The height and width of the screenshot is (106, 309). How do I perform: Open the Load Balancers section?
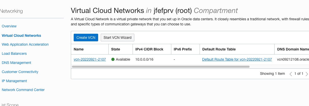[x=14, y=54]
